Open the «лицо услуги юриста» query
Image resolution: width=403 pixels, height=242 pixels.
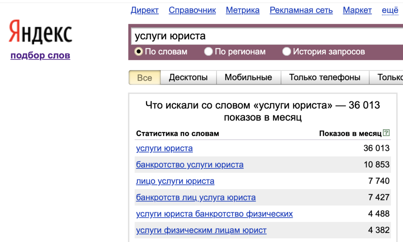click(x=175, y=181)
